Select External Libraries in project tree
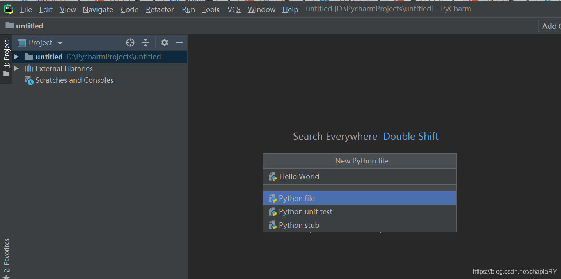 64,68
